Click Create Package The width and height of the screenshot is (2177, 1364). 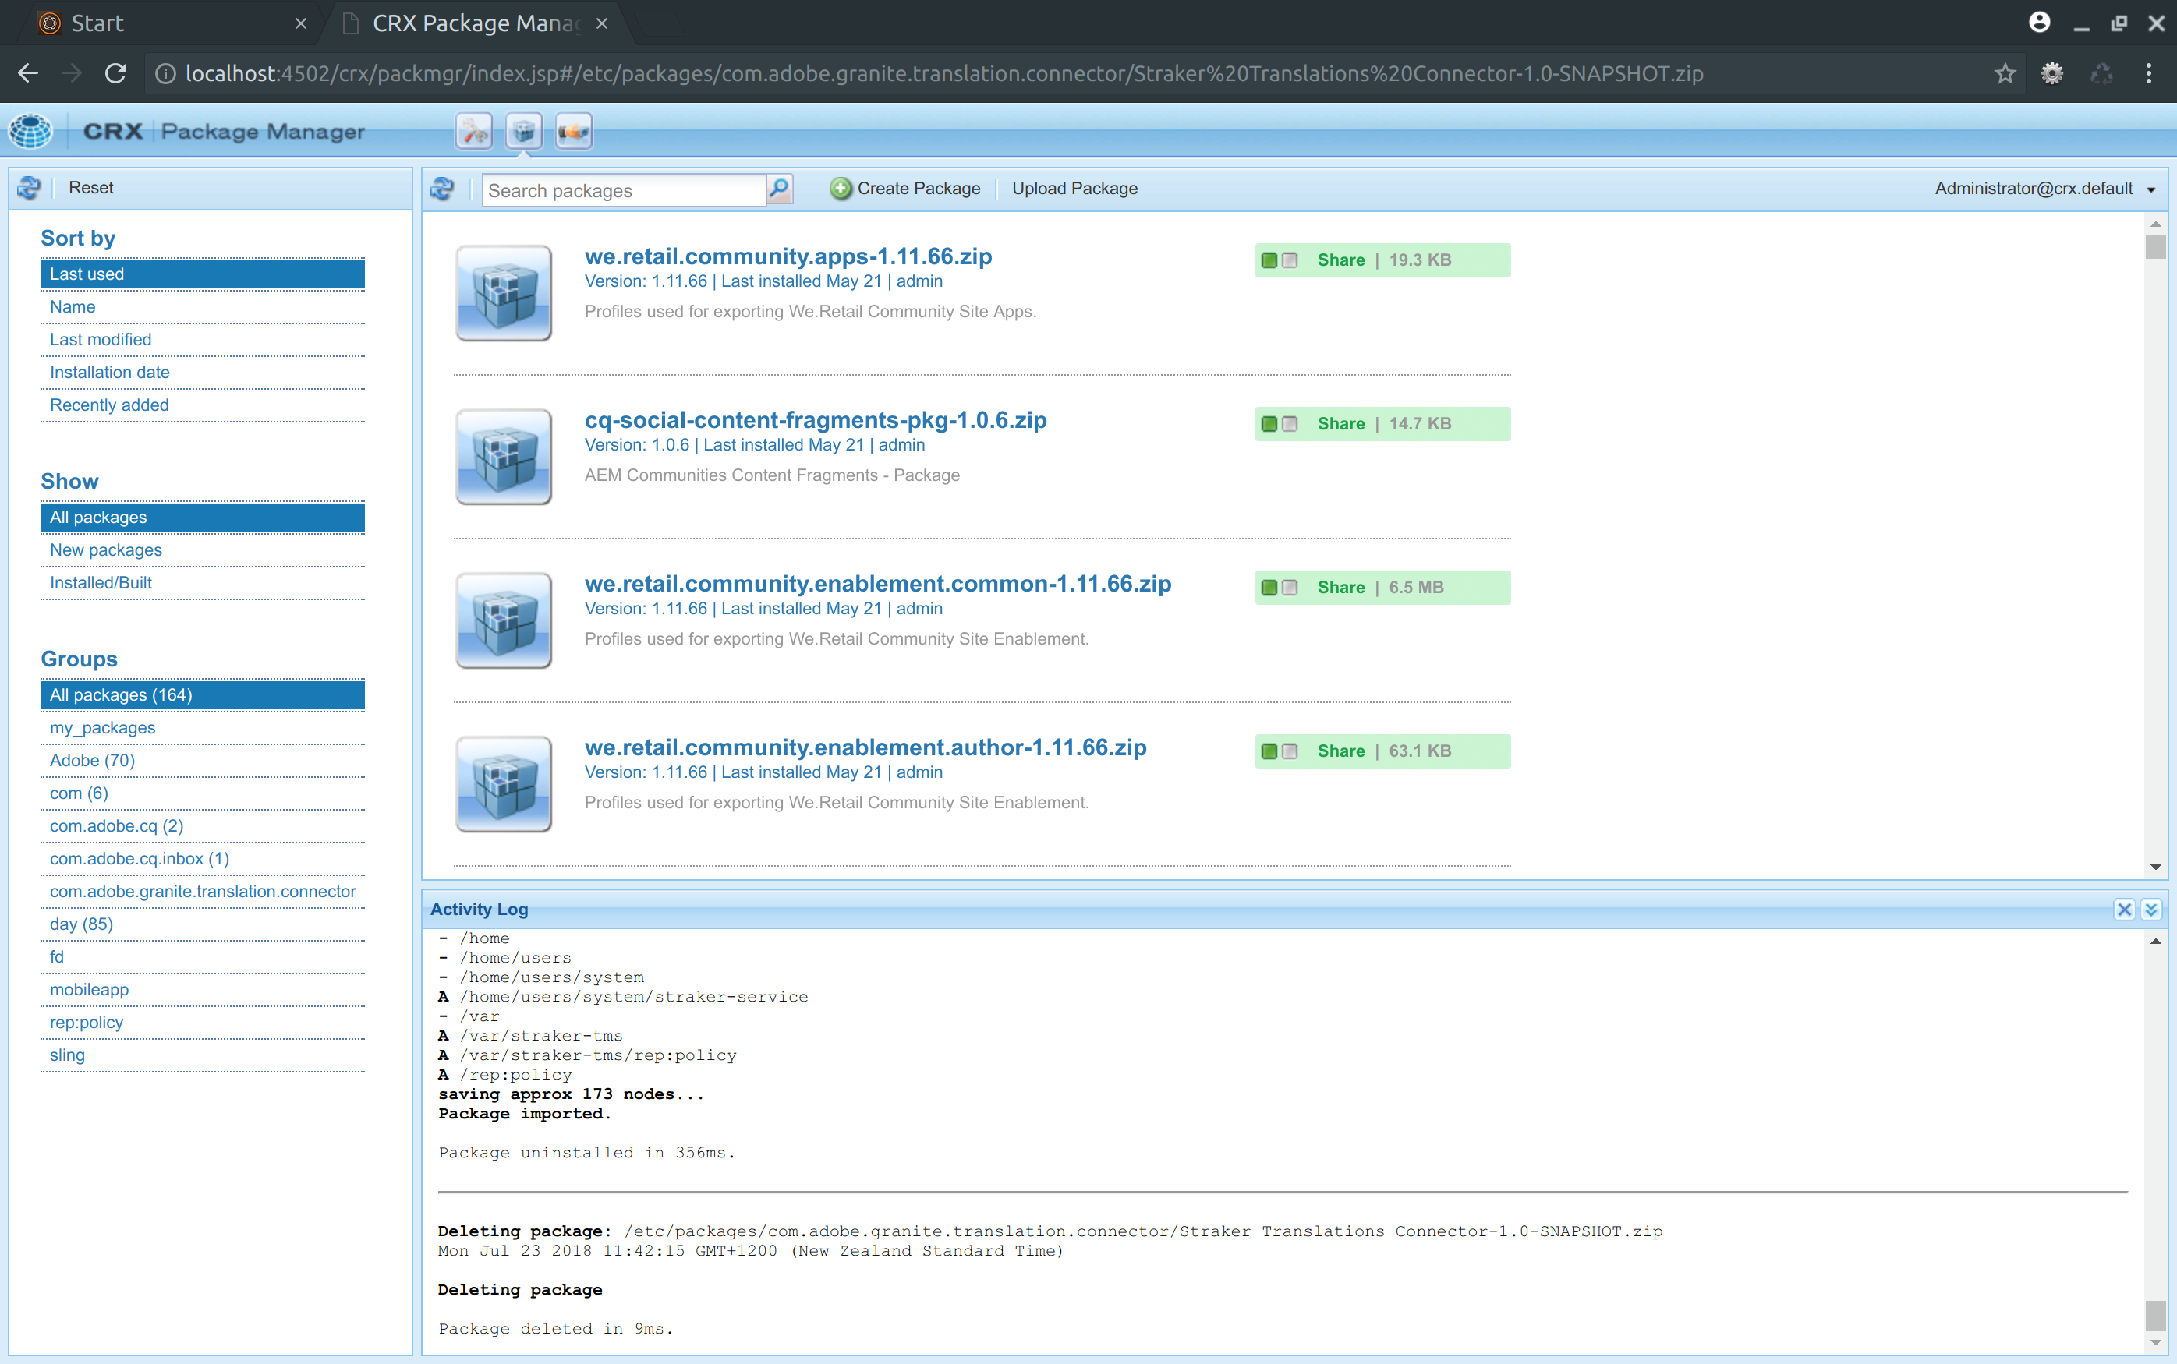point(919,189)
